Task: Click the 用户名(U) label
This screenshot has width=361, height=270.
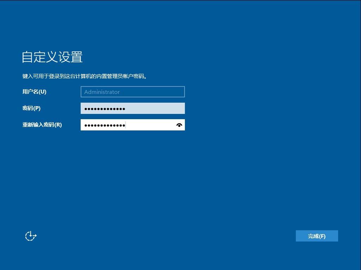Action: click(x=35, y=92)
